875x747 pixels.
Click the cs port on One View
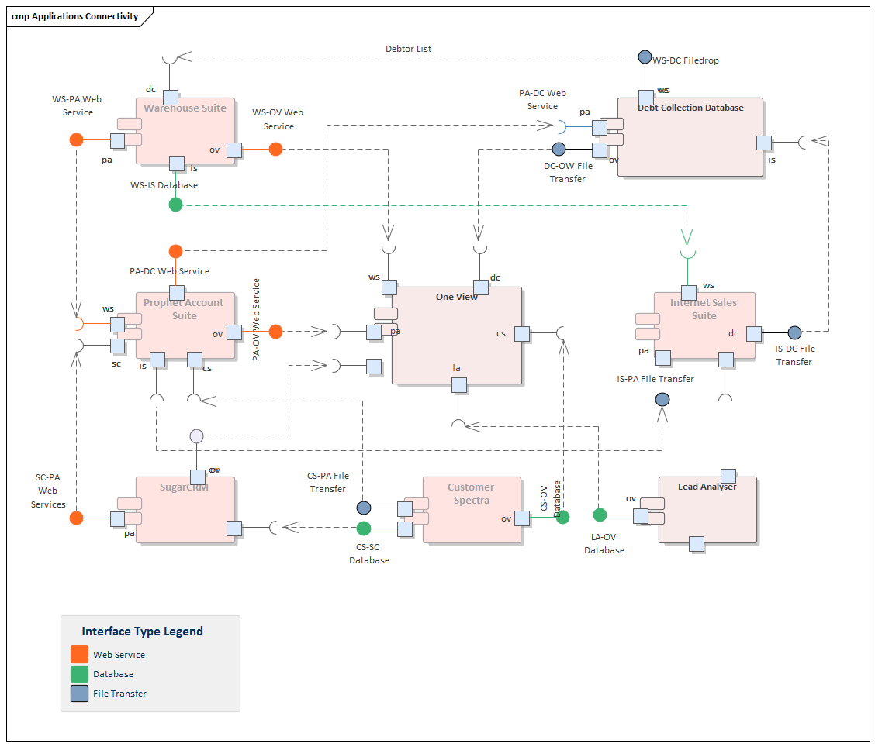(x=521, y=332)
